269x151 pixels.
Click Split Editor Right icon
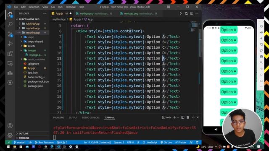pos(192,13)
